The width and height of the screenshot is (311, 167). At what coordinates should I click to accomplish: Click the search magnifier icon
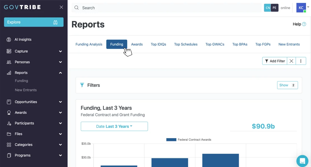(76, 8)
